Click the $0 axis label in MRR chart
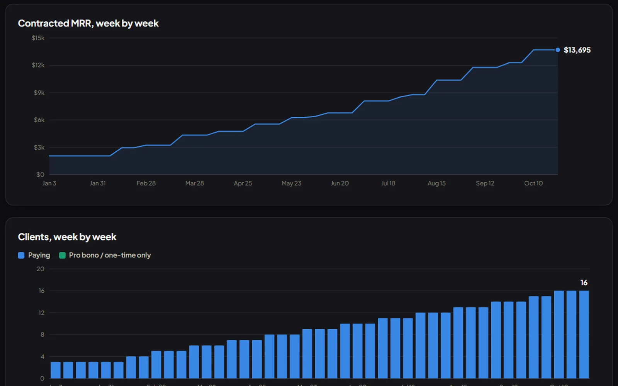The width and height of the screenshot is (618, 386). click(x=40, y=174)
